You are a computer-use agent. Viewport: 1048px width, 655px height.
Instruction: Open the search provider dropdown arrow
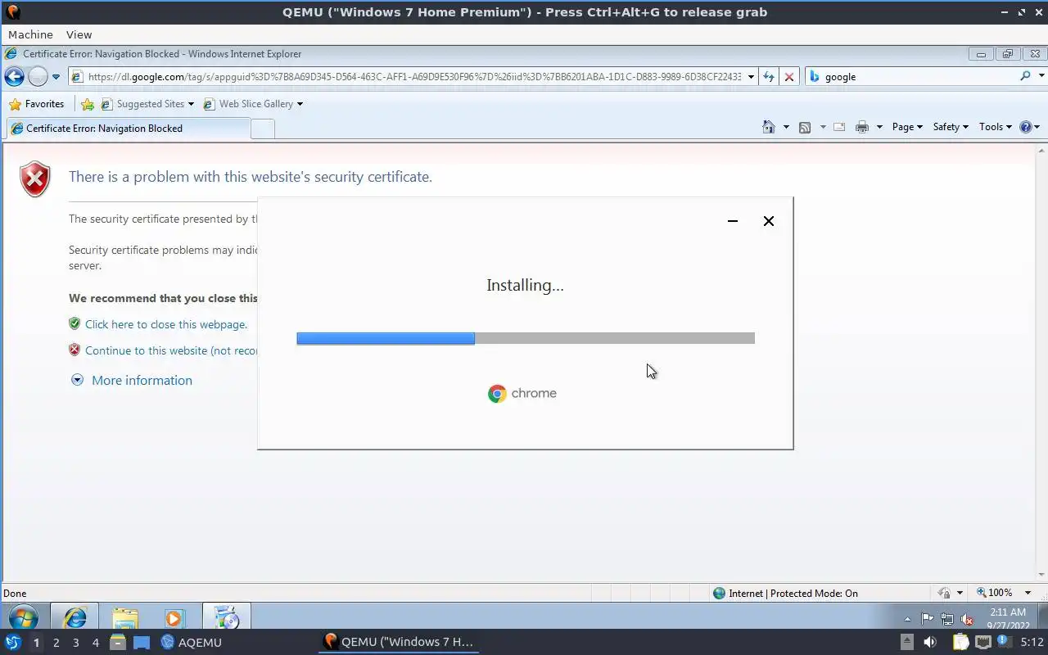(x=1041, y=76)
